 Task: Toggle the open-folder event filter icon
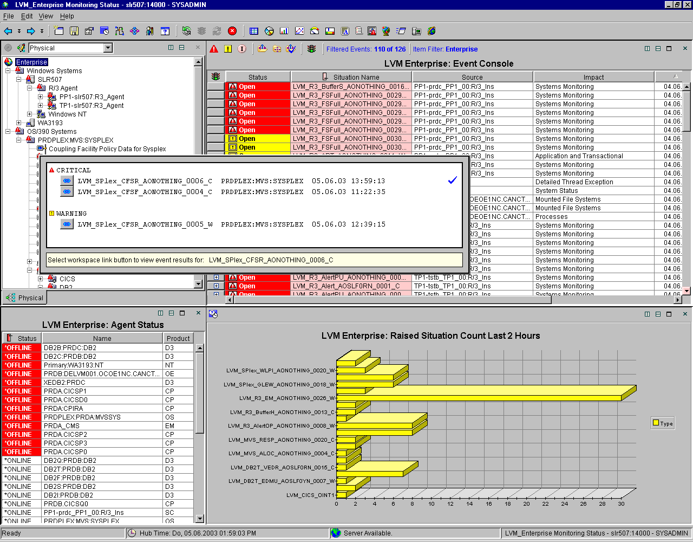[x=263, y=49]
